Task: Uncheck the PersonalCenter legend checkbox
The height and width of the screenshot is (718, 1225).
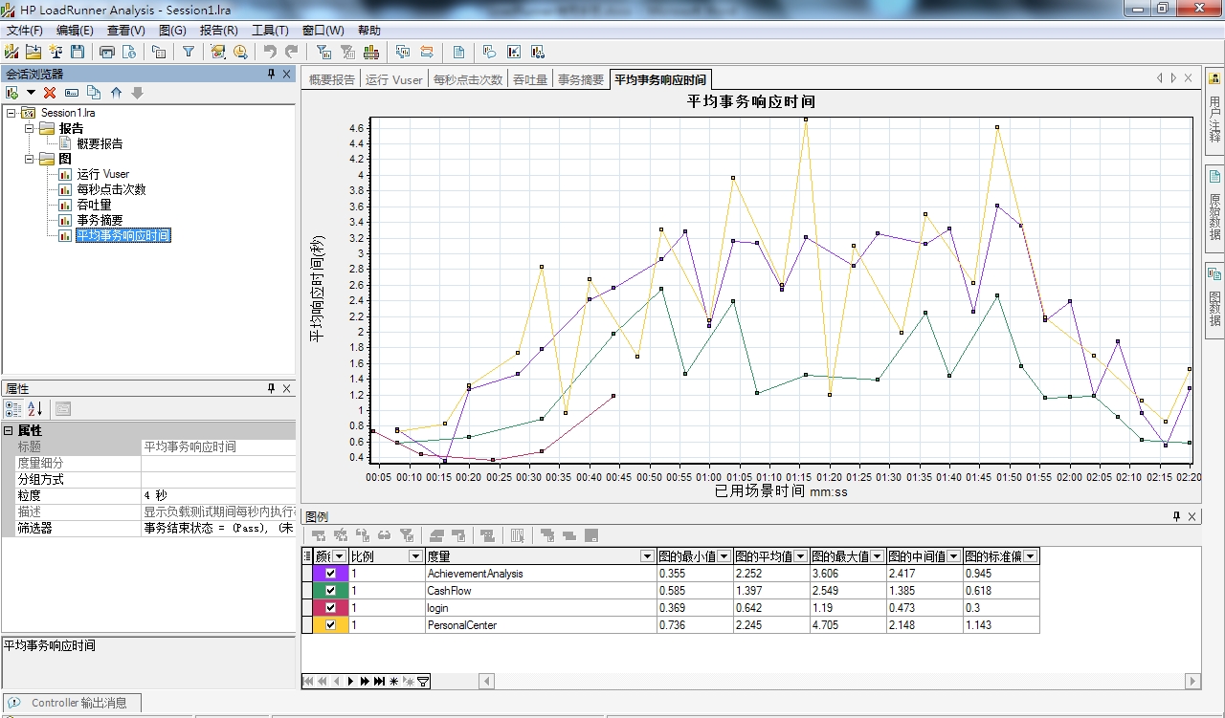Action: 331,625
